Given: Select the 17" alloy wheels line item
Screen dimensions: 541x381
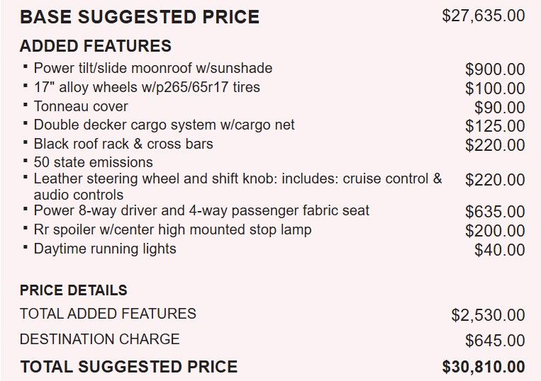Looking at the screenshot, I should pyautogui.click(x=147, y=88).
